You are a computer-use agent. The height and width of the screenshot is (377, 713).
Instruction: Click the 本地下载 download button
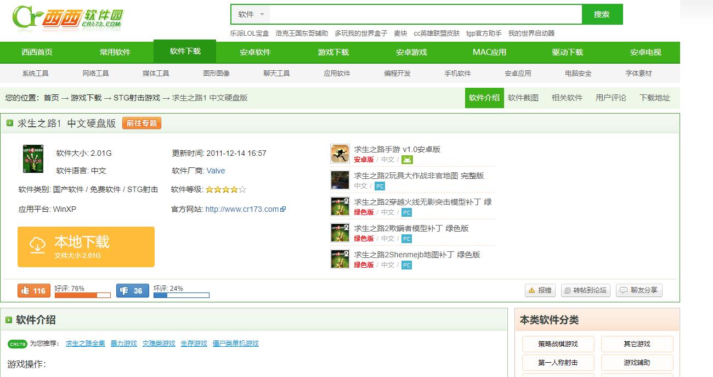(x=86, y=246)
